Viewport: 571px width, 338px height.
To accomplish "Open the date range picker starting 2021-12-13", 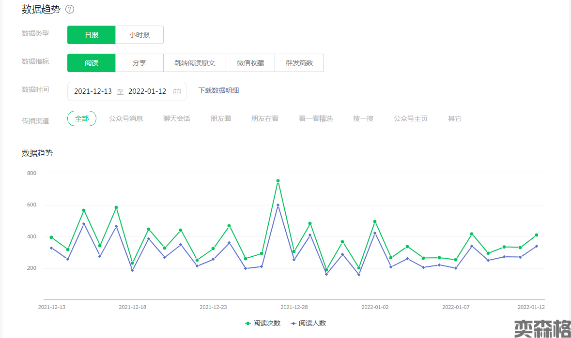I will click(93, 91).
